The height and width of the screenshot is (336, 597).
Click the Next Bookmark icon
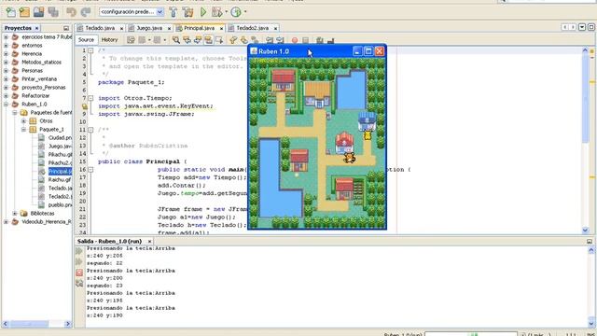(244, 40)
